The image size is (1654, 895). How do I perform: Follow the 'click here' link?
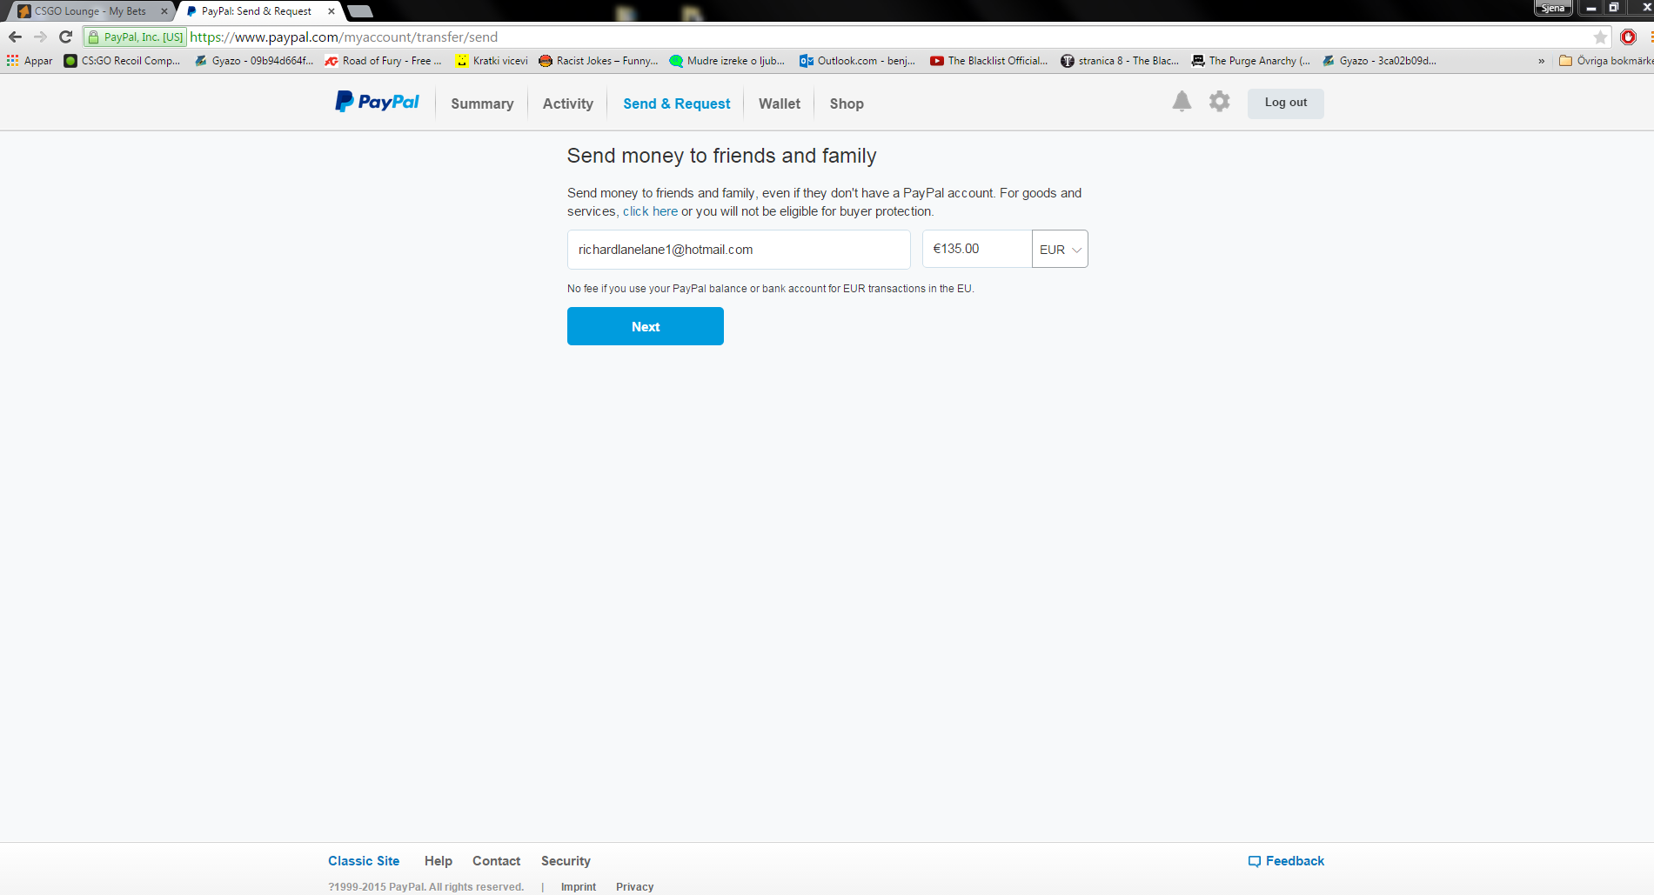pyautogui.click(x=650, y=211)
